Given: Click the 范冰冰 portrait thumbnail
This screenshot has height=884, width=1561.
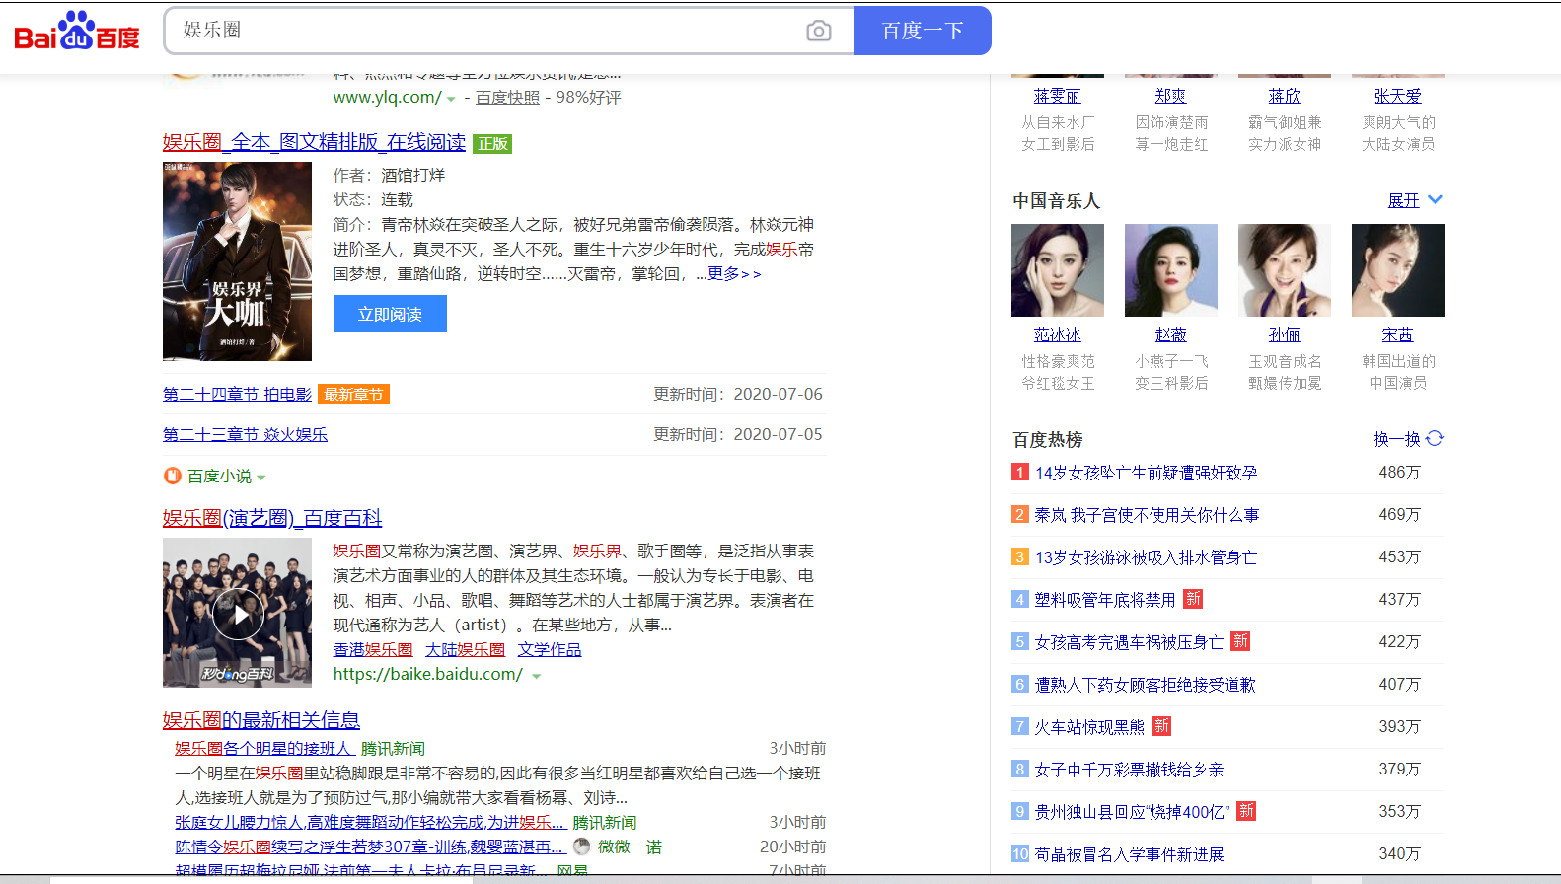Looking at the screenshot, I should (x=1057, y=270).
